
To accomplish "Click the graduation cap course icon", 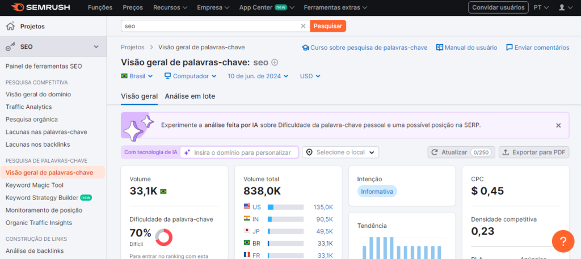I will tap(305, 48).
